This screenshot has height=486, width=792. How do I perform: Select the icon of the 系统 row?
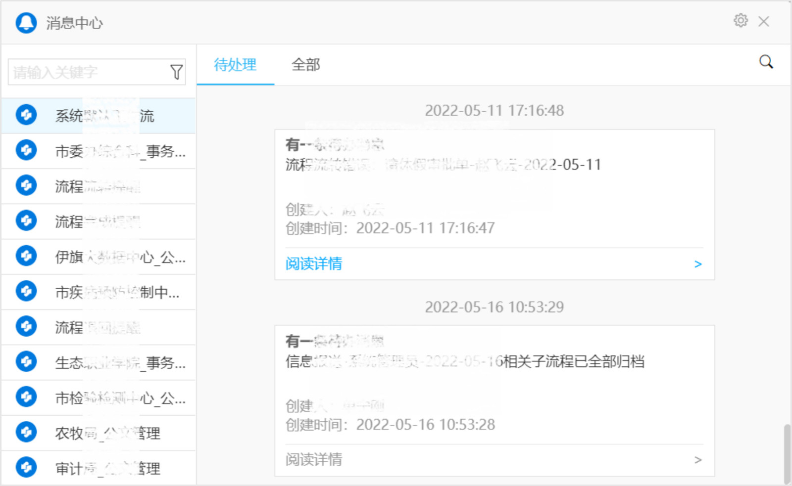[x=26, y=115]
